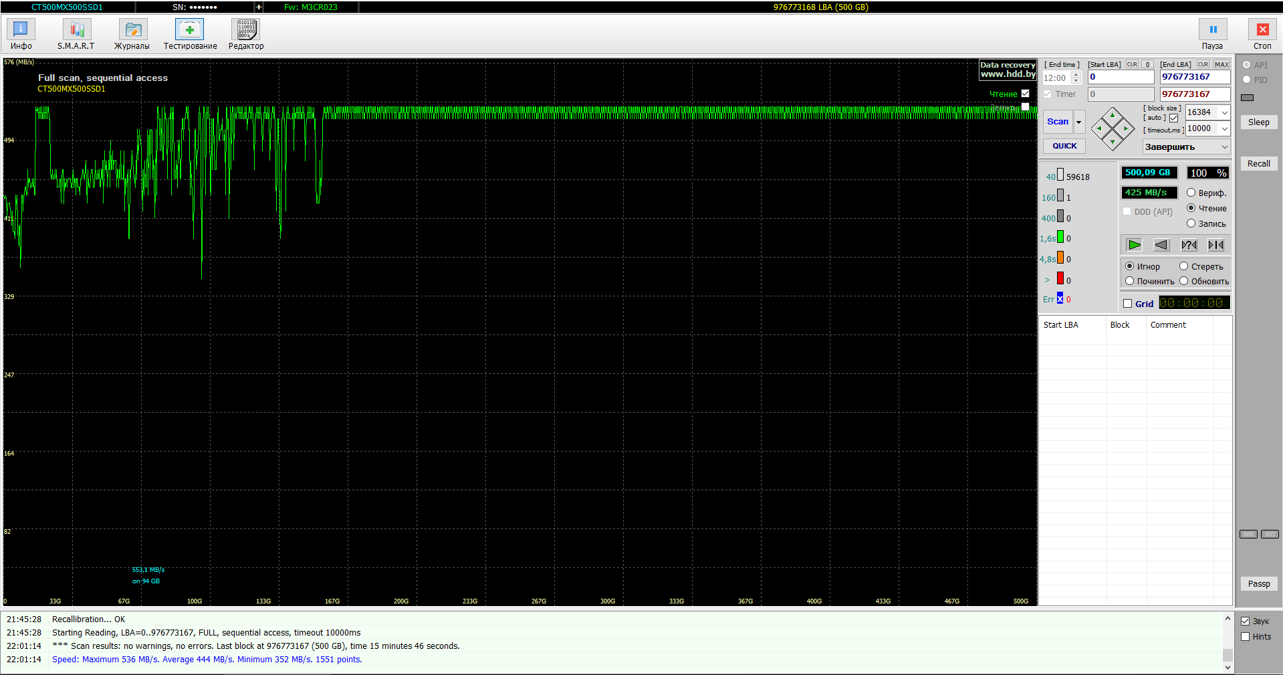Open the Завершить end-action dropdown
Image resolution: width=1283 pixels, height=675 pixels.
[x=1187, y=147]
